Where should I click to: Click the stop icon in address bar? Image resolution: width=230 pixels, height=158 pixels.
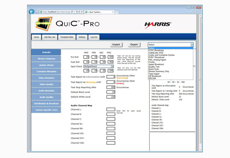[x=82, y=12]
